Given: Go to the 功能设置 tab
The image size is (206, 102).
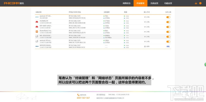Looking at the screenshot, I should pos(168,3).
